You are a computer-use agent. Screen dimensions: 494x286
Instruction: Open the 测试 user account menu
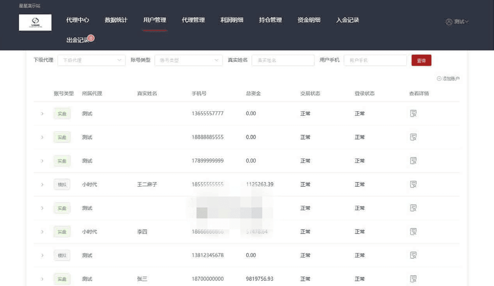pos(457,22)
